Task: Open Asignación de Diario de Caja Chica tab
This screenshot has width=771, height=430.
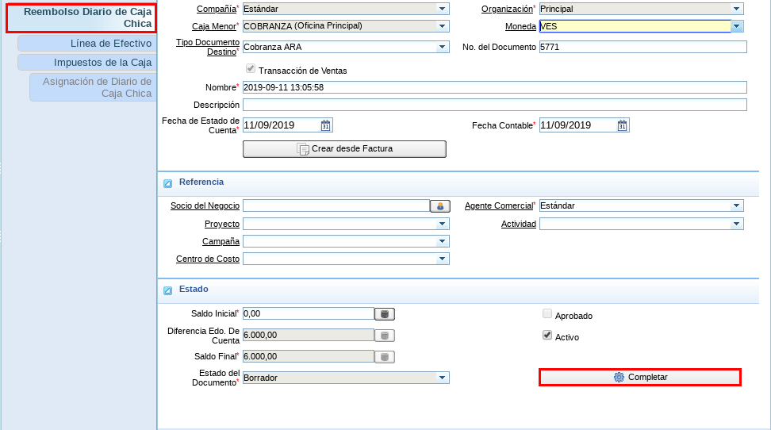Action: 93,87
